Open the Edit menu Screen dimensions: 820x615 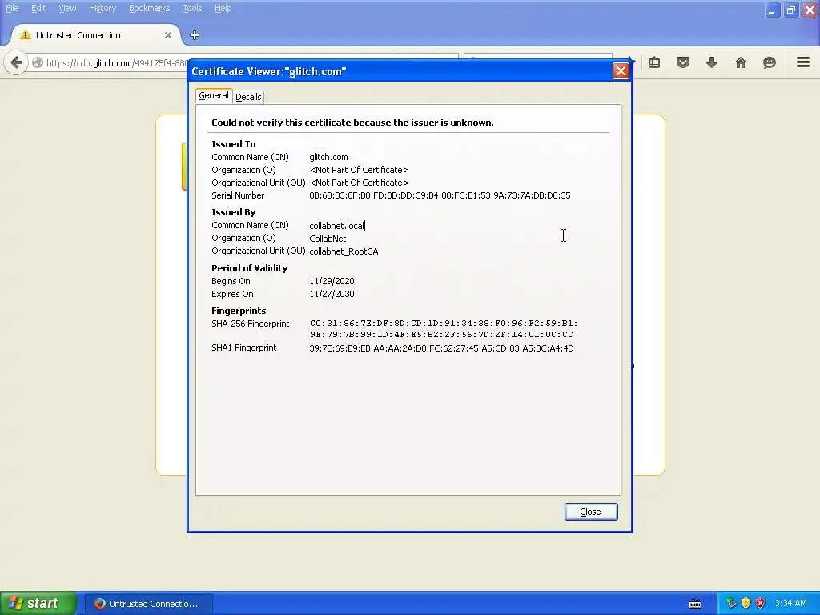click(38, 8)
